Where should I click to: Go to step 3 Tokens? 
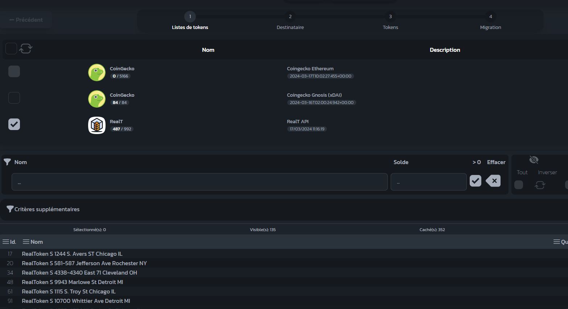pos(390,21)
